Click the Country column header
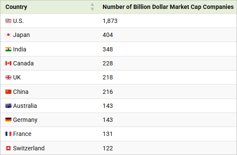The height and width of the screenshot is (155, 237). pyautogui.click(x=17, y=7)
